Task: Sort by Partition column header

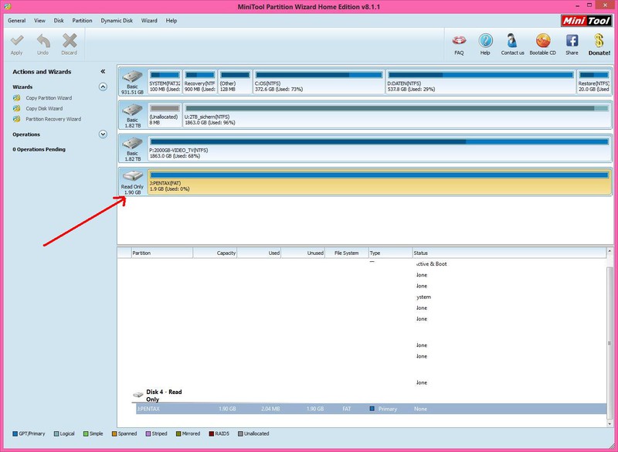Action: 161,253
